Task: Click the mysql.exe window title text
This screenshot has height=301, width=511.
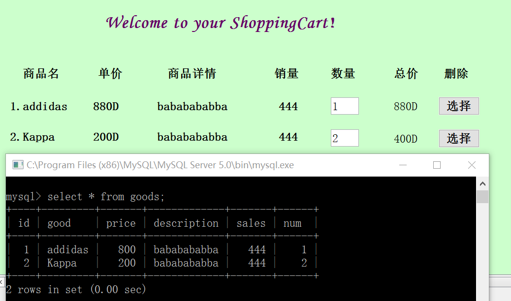Action: tap(160, 165)
